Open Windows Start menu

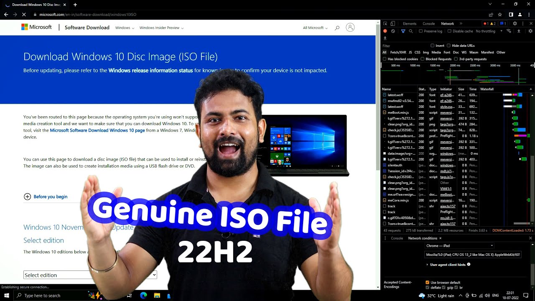(7, 296)
